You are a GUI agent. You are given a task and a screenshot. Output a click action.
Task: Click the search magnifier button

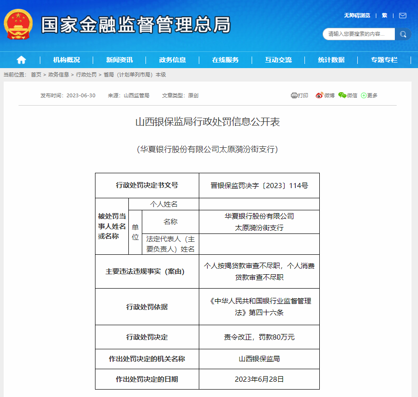click(403, 34)
